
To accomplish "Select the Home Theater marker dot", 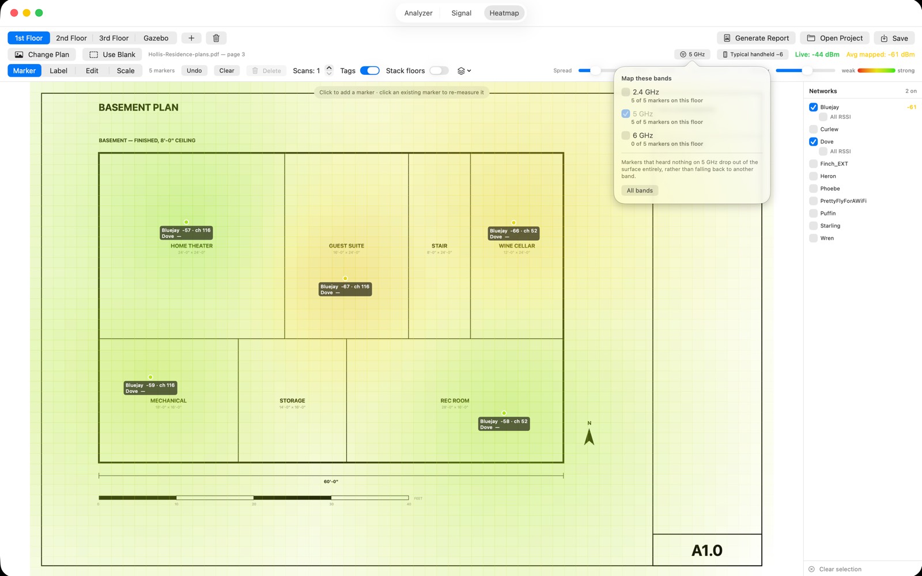I will (x=186, y=222).
